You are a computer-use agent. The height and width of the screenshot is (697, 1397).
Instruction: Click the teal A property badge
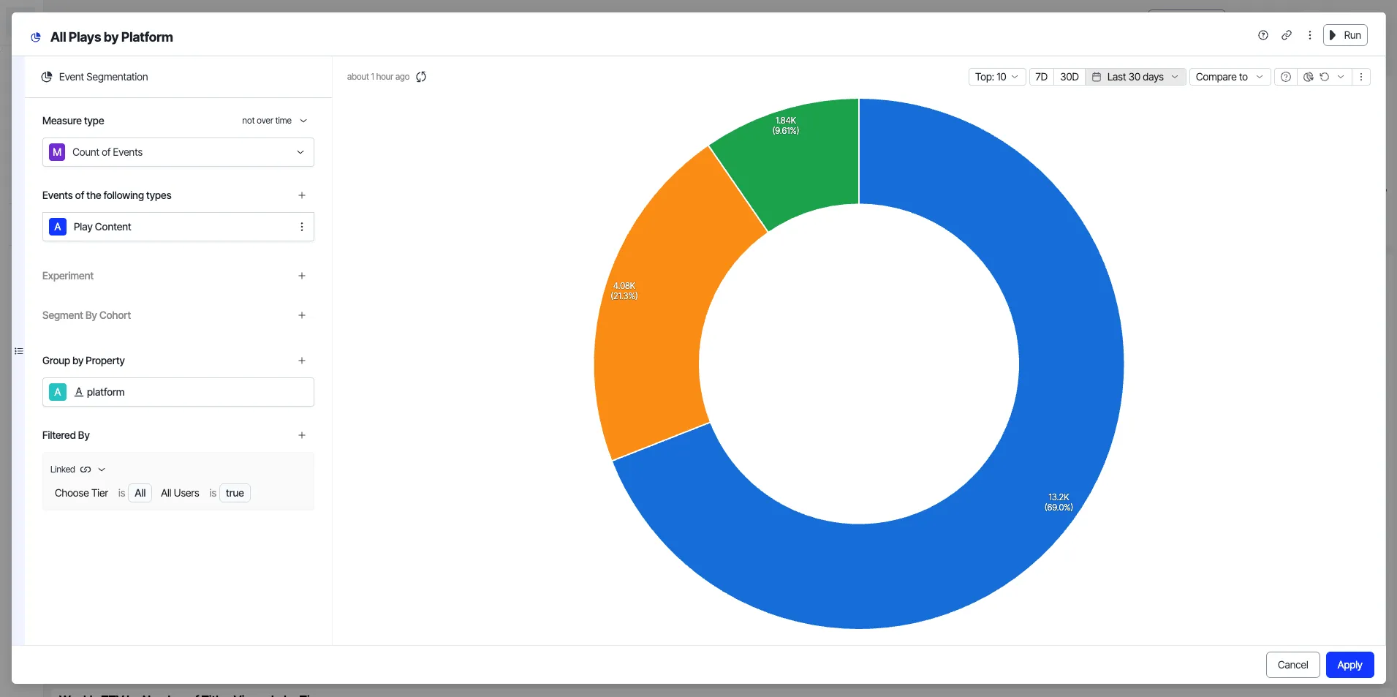click(58, 392)
